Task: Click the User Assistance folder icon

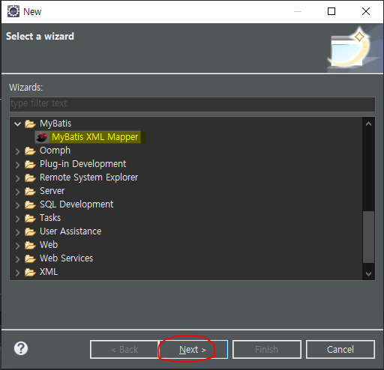Action: tap(30, 231)
